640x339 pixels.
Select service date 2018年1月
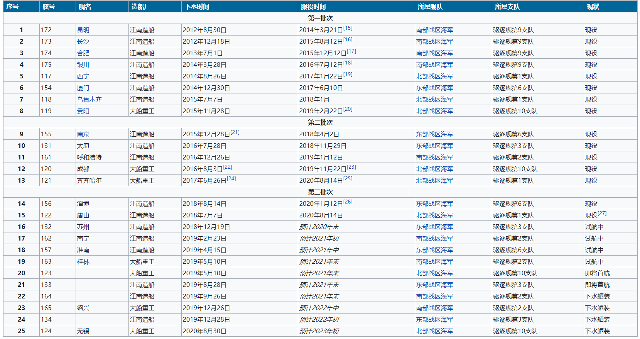314,100
